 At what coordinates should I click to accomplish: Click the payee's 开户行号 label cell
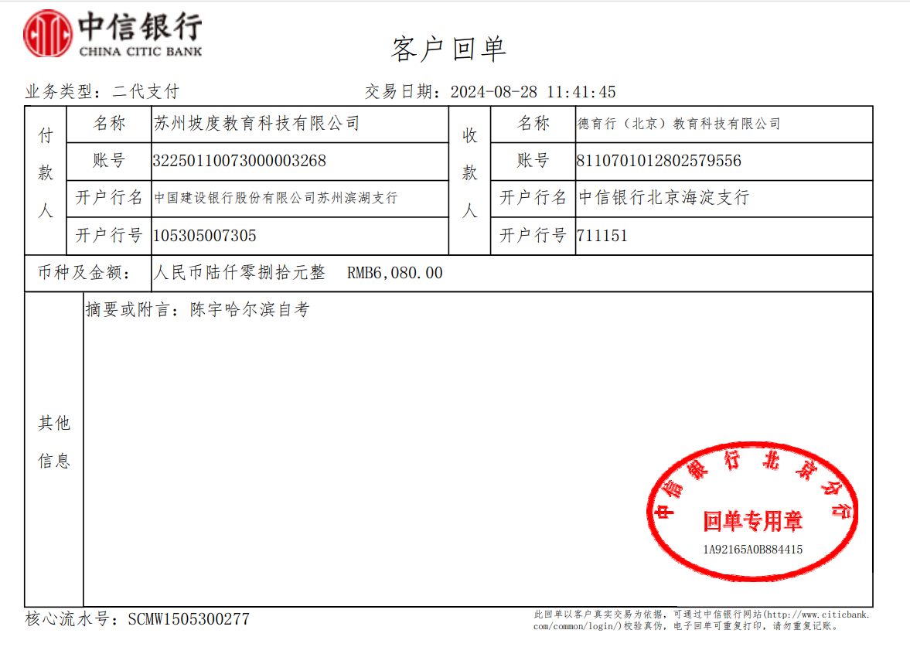click(533, 236)
